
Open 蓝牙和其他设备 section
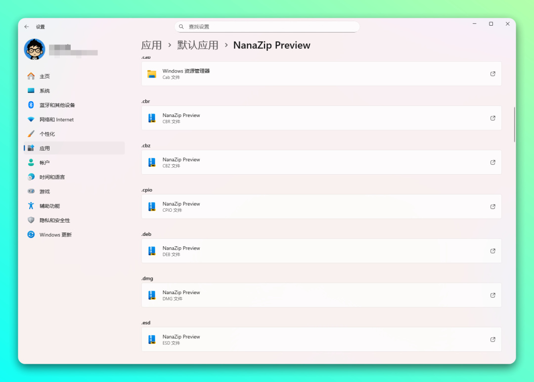[74, 105]
